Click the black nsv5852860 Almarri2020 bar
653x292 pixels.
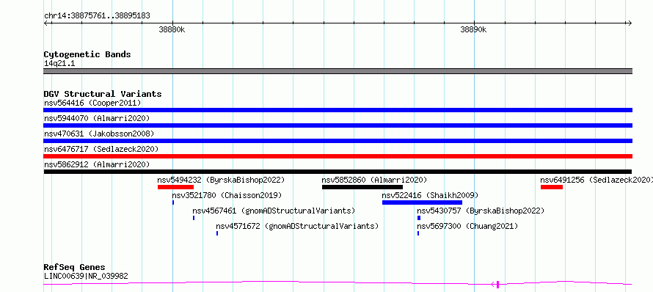click(362, 187)
